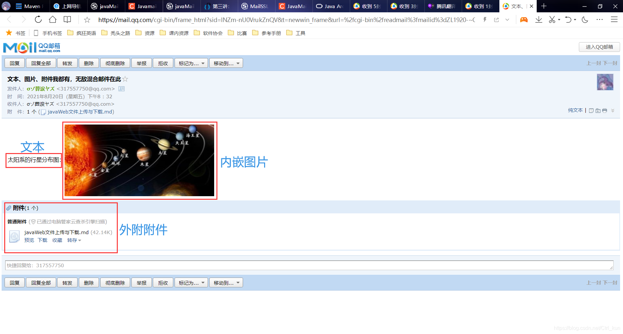The height and width of the screenshot is (334, 623).
Task: Toggle night mode moon icon
Action: pyautogui.click(x=585, y=20)
